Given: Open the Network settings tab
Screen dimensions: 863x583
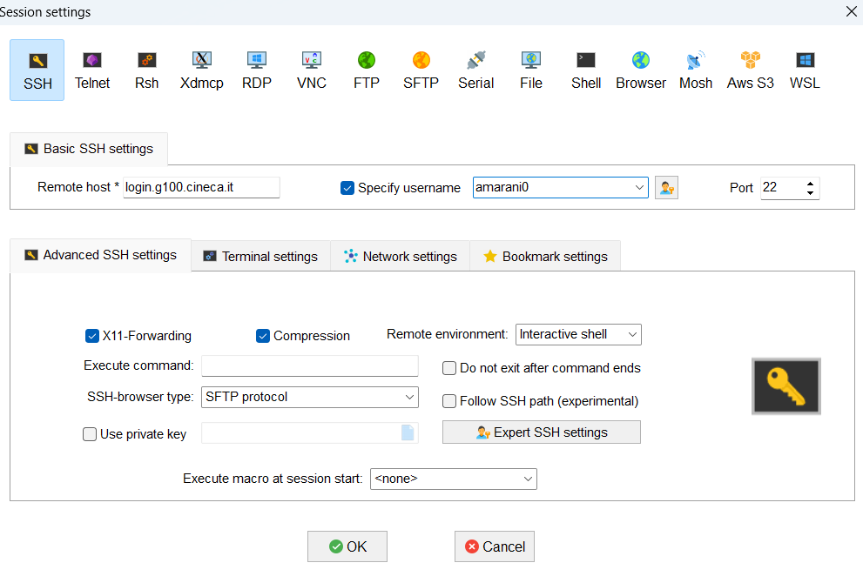Looking at the screenshot, I should click(400, 257).
